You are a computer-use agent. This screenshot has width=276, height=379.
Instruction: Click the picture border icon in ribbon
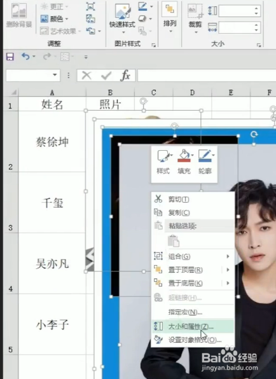(143, 6)
